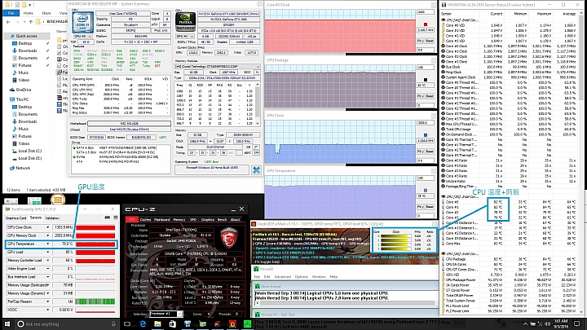
Task: Click Reset button on Core #0 Clock graph
Action: pos(430,41)
